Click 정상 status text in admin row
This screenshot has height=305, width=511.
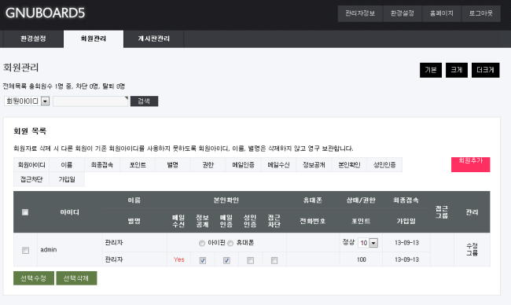pos(348,242)
